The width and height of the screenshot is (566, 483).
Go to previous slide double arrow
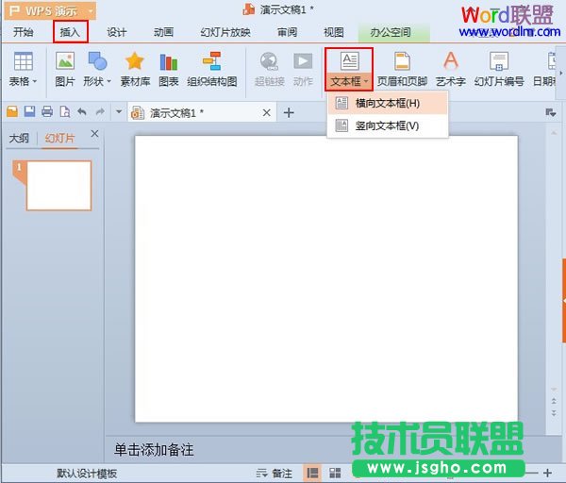(x=554, y=401)
